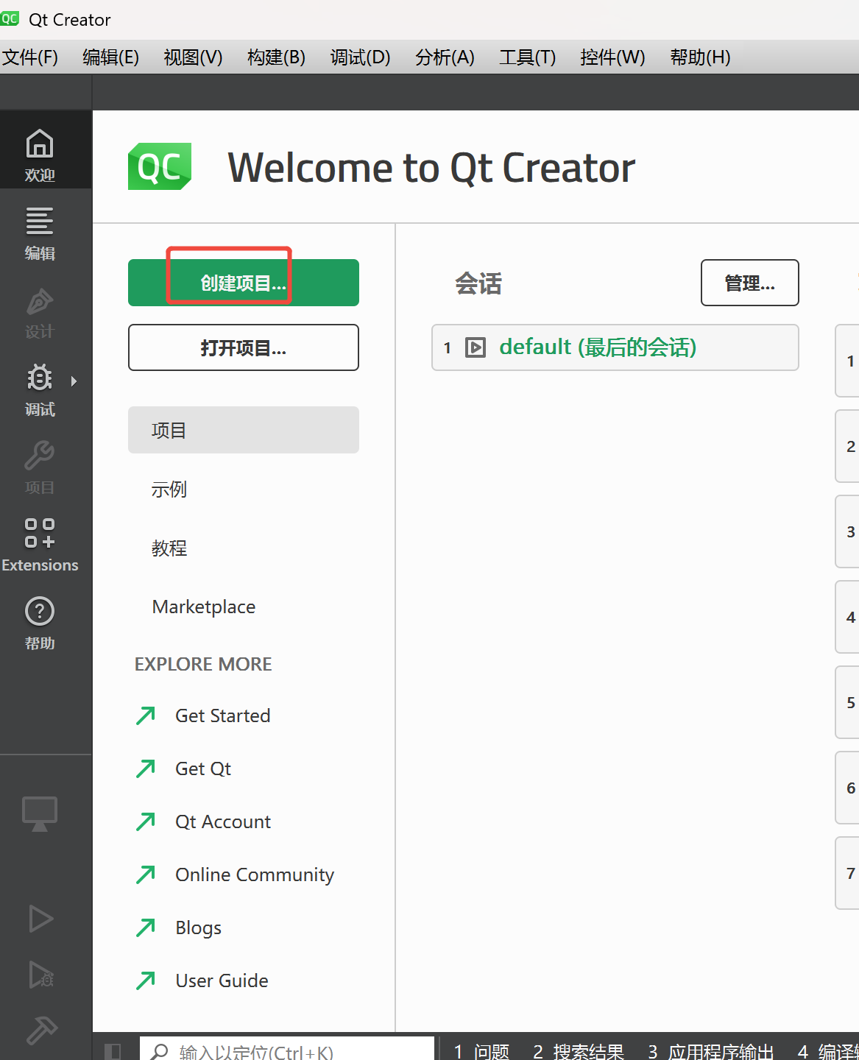Open the 3 应用程序输出 output pane
Image resolution: width=859 pixels, height=1060 pixels.
pos(711,1051)
